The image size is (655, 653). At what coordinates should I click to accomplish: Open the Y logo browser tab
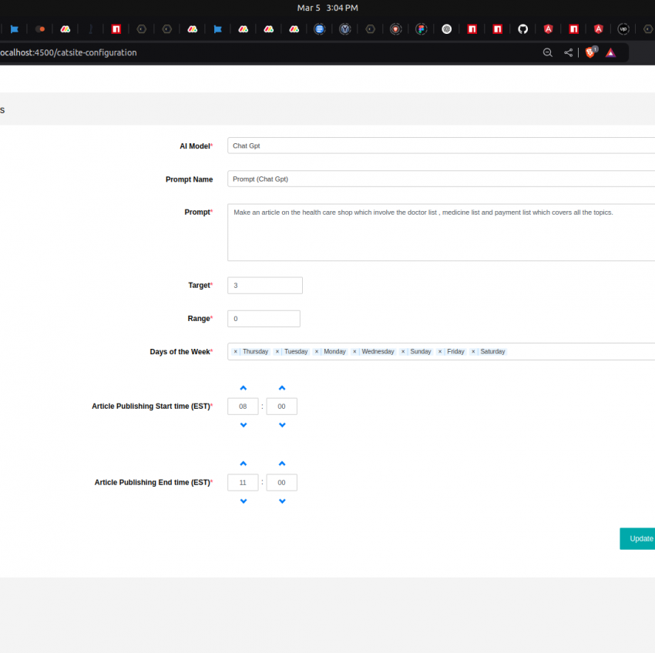click(x=344, y=28)
